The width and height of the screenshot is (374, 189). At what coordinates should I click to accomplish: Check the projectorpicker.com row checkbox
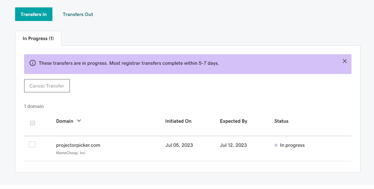point(32,144)
